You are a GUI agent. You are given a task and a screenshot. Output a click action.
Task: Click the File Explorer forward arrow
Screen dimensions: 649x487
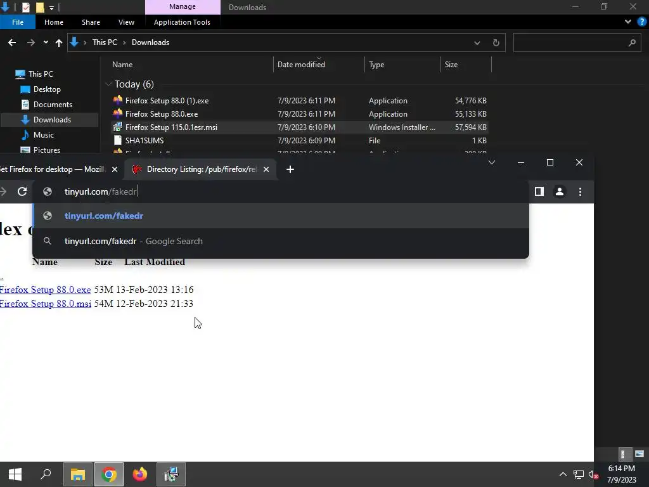point(30,42)
